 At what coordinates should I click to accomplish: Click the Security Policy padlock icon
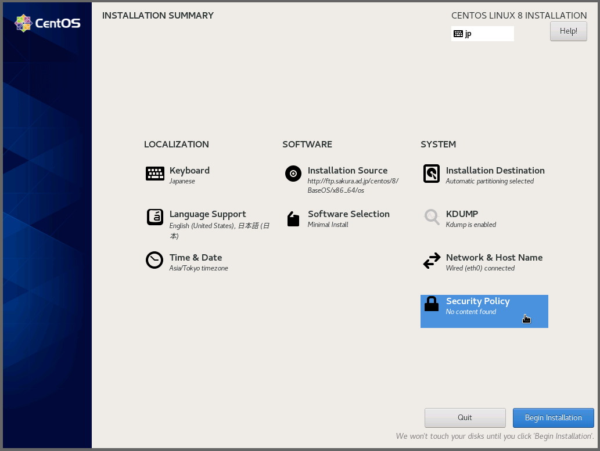pyautogui.click(x=432, y=304)
